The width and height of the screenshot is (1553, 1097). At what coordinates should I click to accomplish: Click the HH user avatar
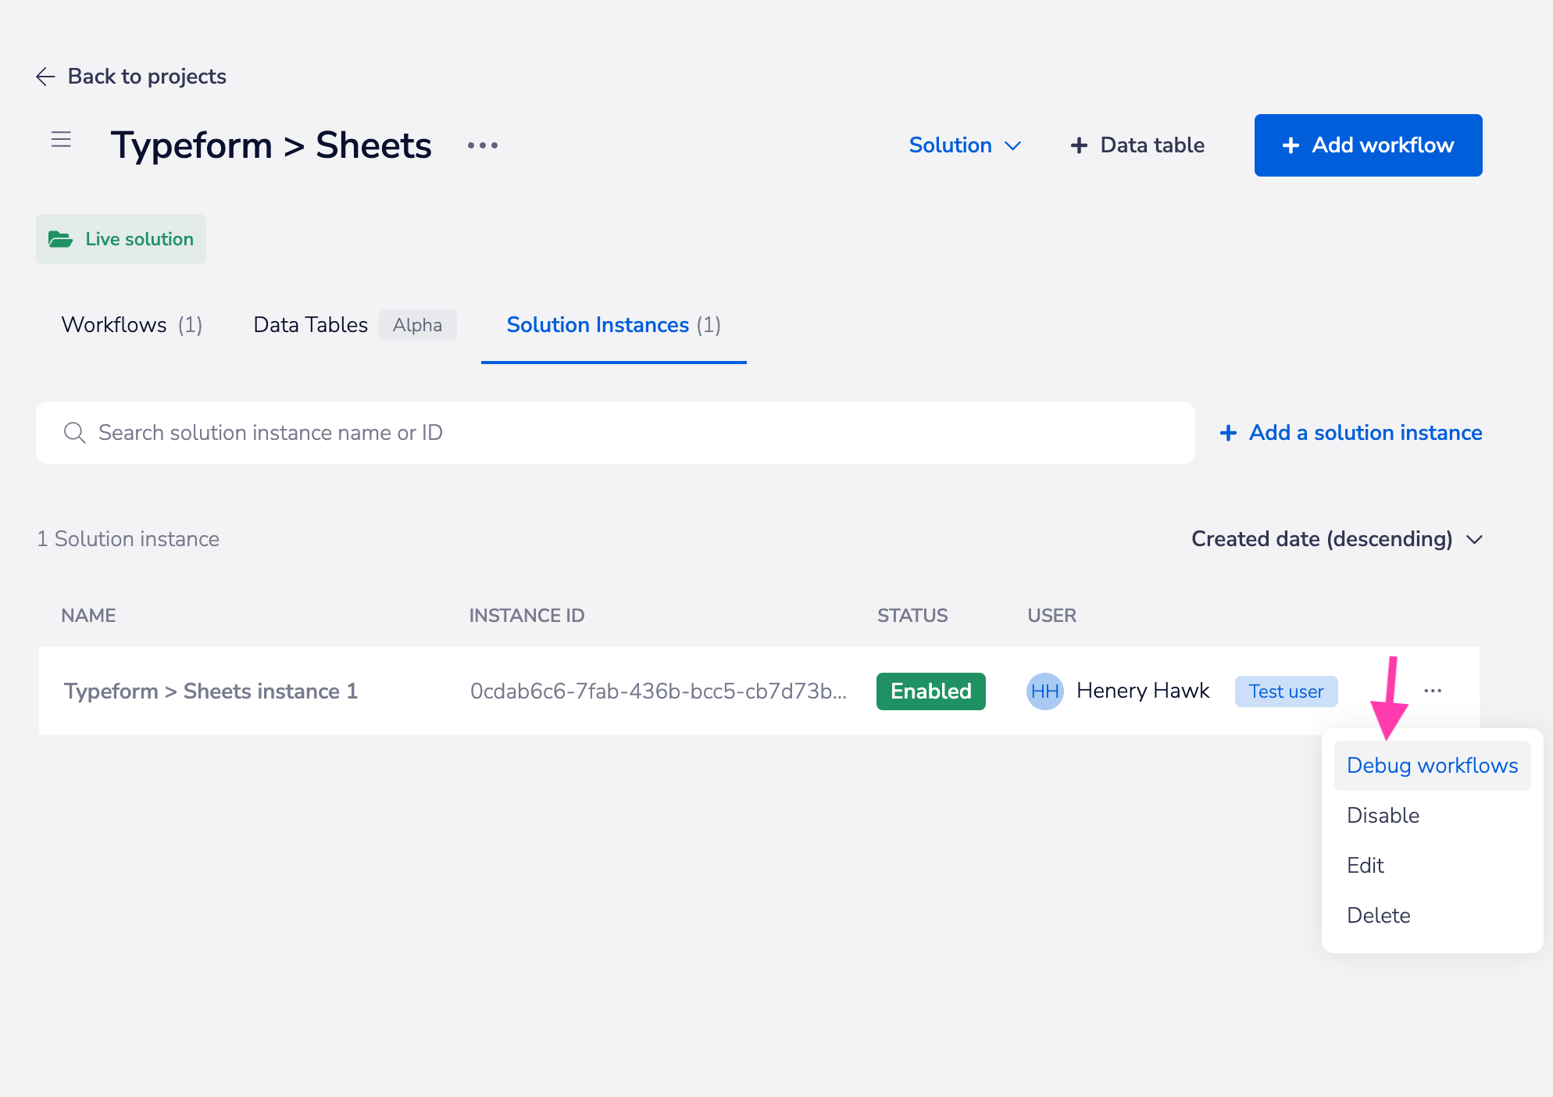(x=1044, y=691)
